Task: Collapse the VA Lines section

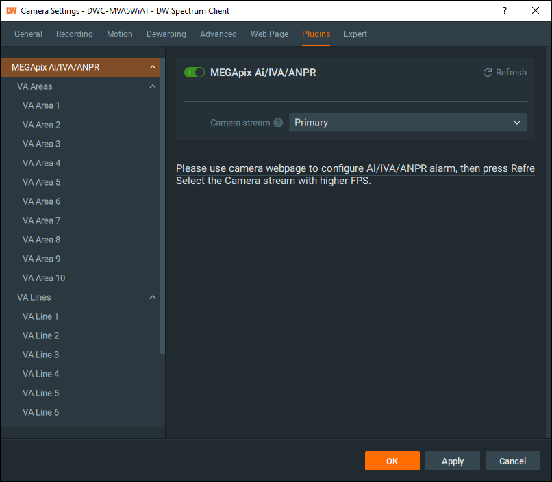Action: (x=152, y=297)
